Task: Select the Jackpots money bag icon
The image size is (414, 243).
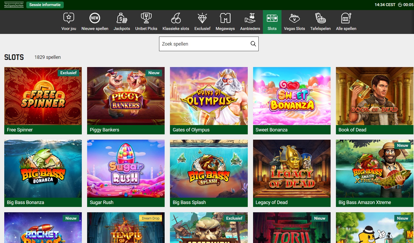Action: tap(122, 18)
